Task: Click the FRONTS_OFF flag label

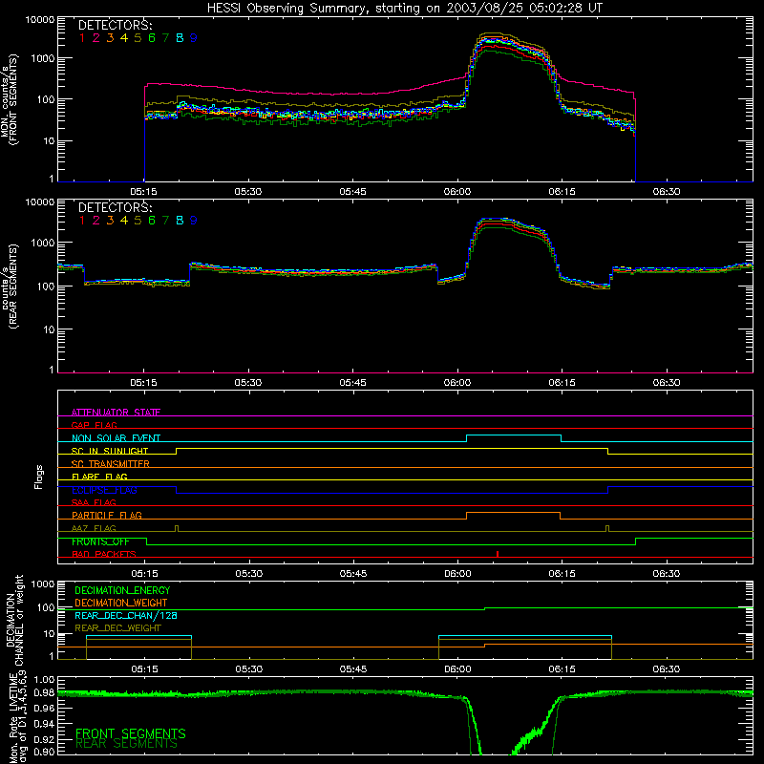Action: click(100, 541)
